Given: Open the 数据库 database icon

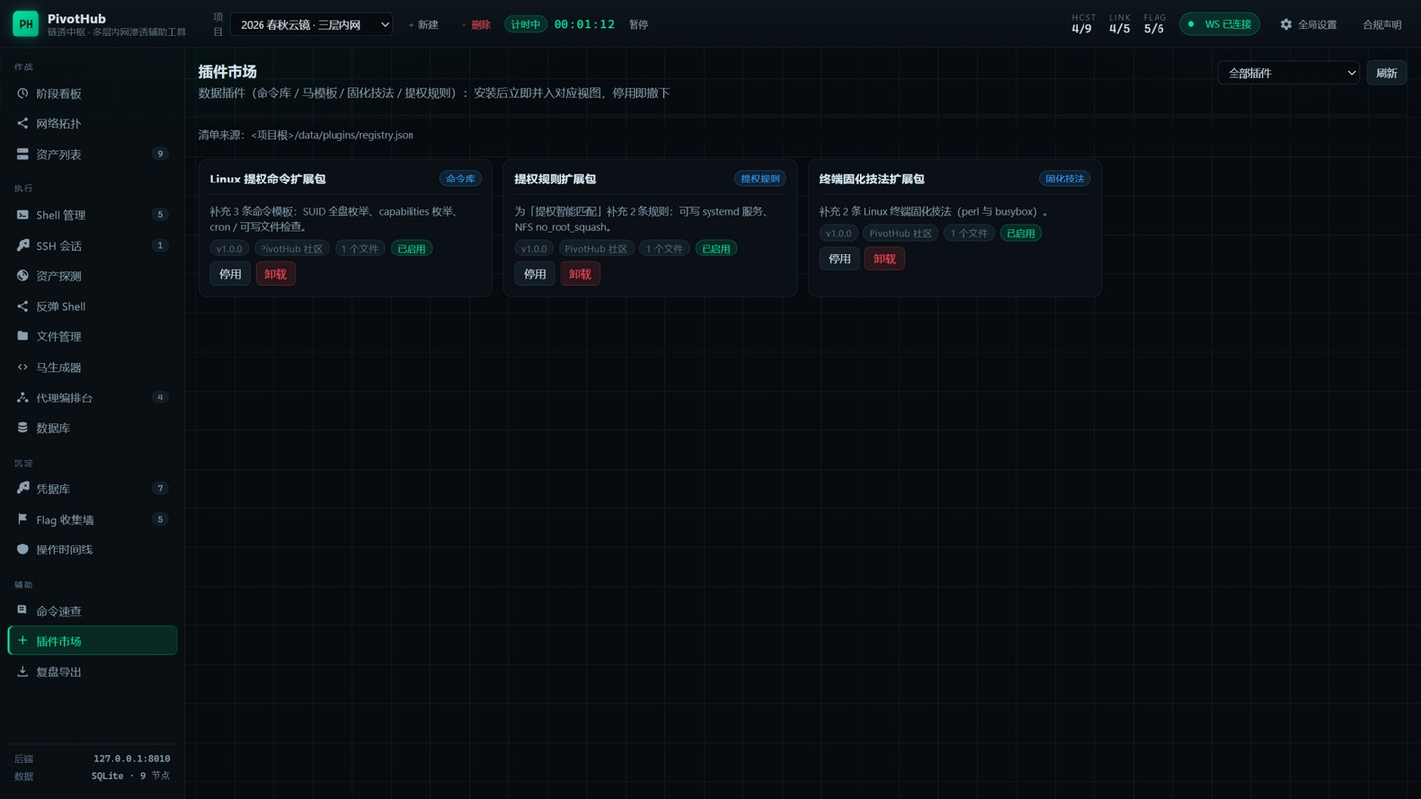Looking at the screenshot, I should (23, 429).
